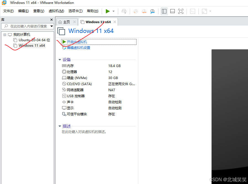Click the CD/DVD disc icon

pyautogui.click(x=64, y=84)
